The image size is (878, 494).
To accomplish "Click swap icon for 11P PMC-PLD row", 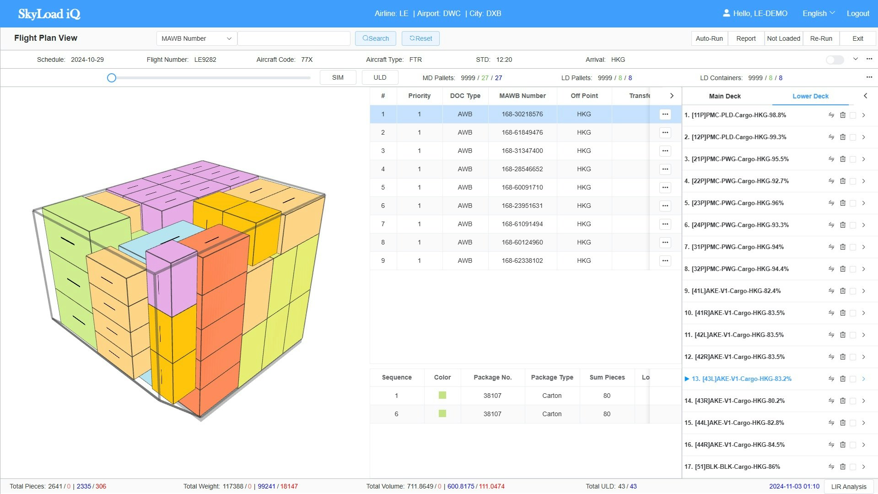I will click(x=831, y=115).
